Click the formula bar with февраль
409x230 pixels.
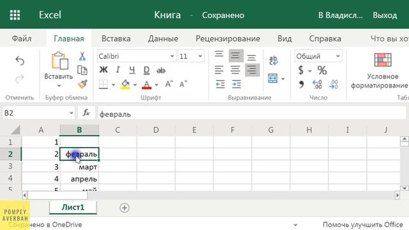click(x=252, y=114)
